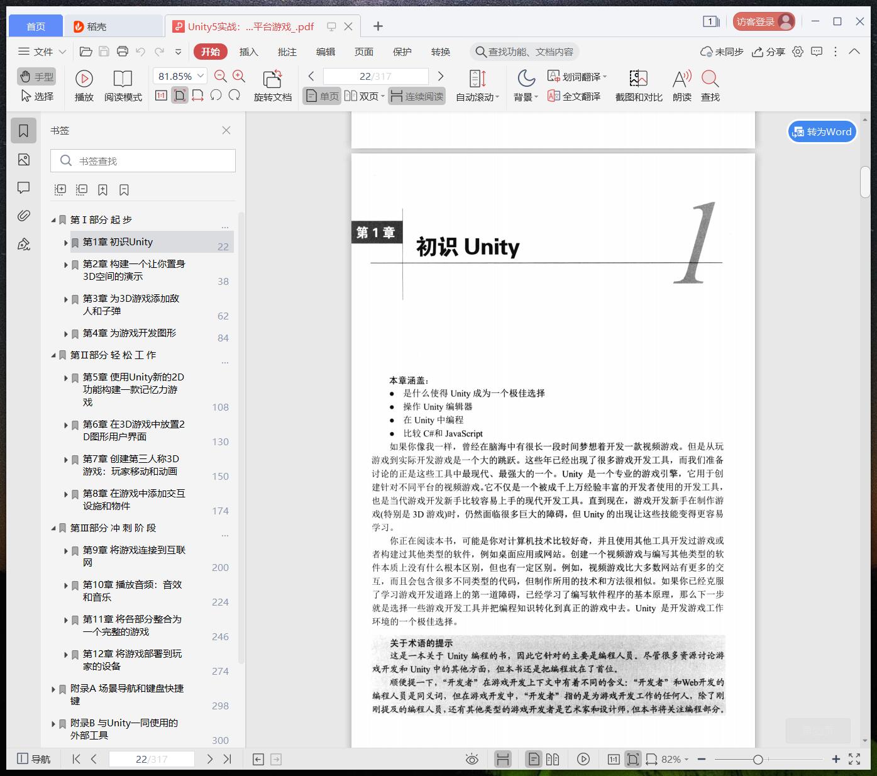Expand 第5章 使用Unity新的2D功能 bookmark

pyautogui.click(x=65, y=378)
